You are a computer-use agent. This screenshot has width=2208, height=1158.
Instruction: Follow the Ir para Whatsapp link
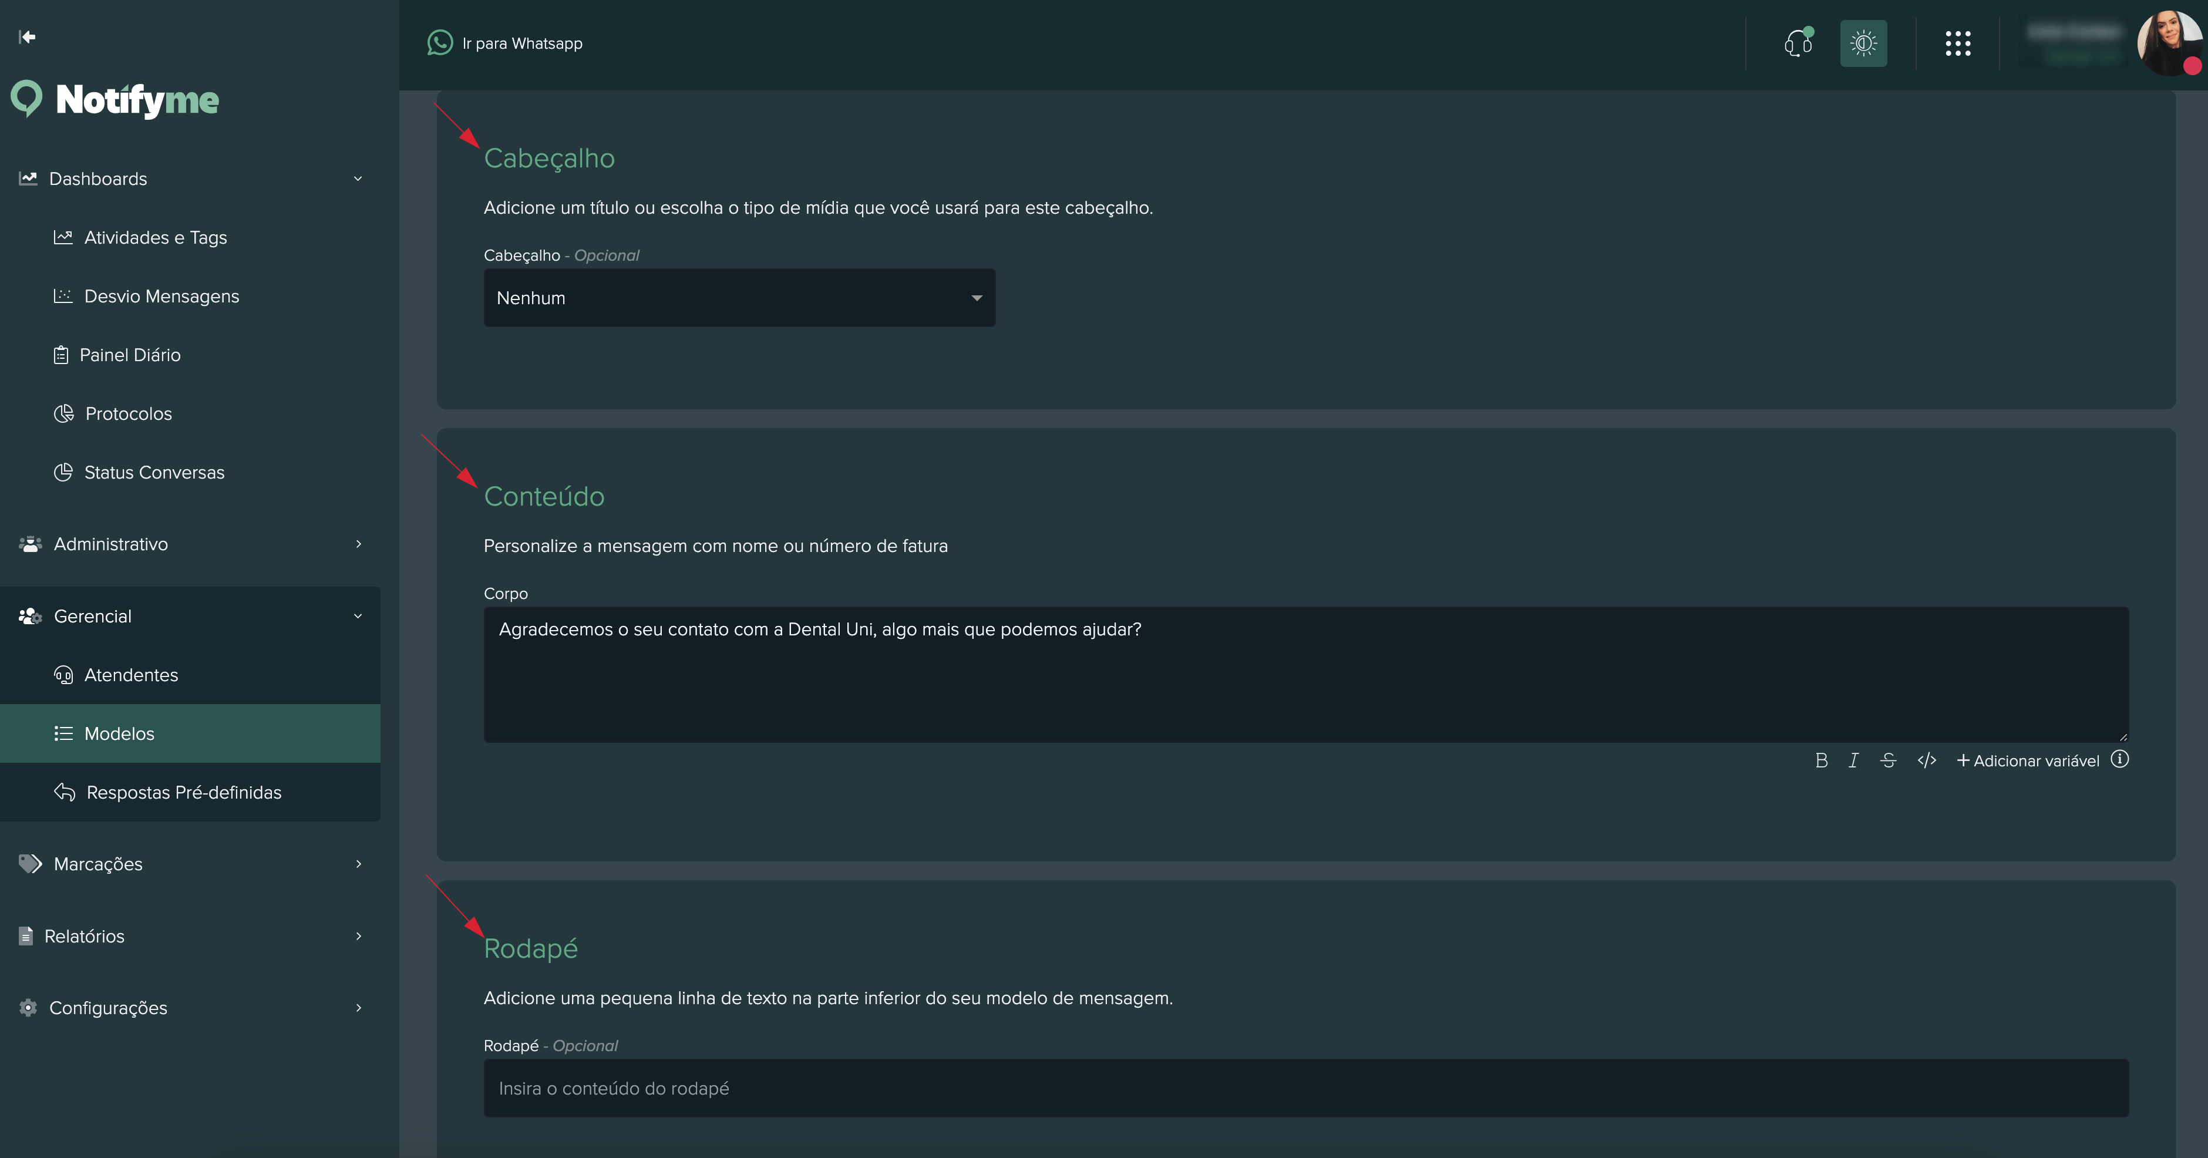pyautogui.click(x=522, y=43)
